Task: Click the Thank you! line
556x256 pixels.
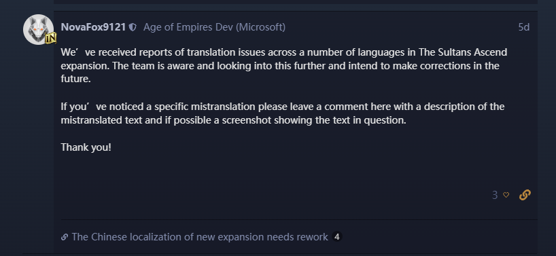Action: click(86, 147)
